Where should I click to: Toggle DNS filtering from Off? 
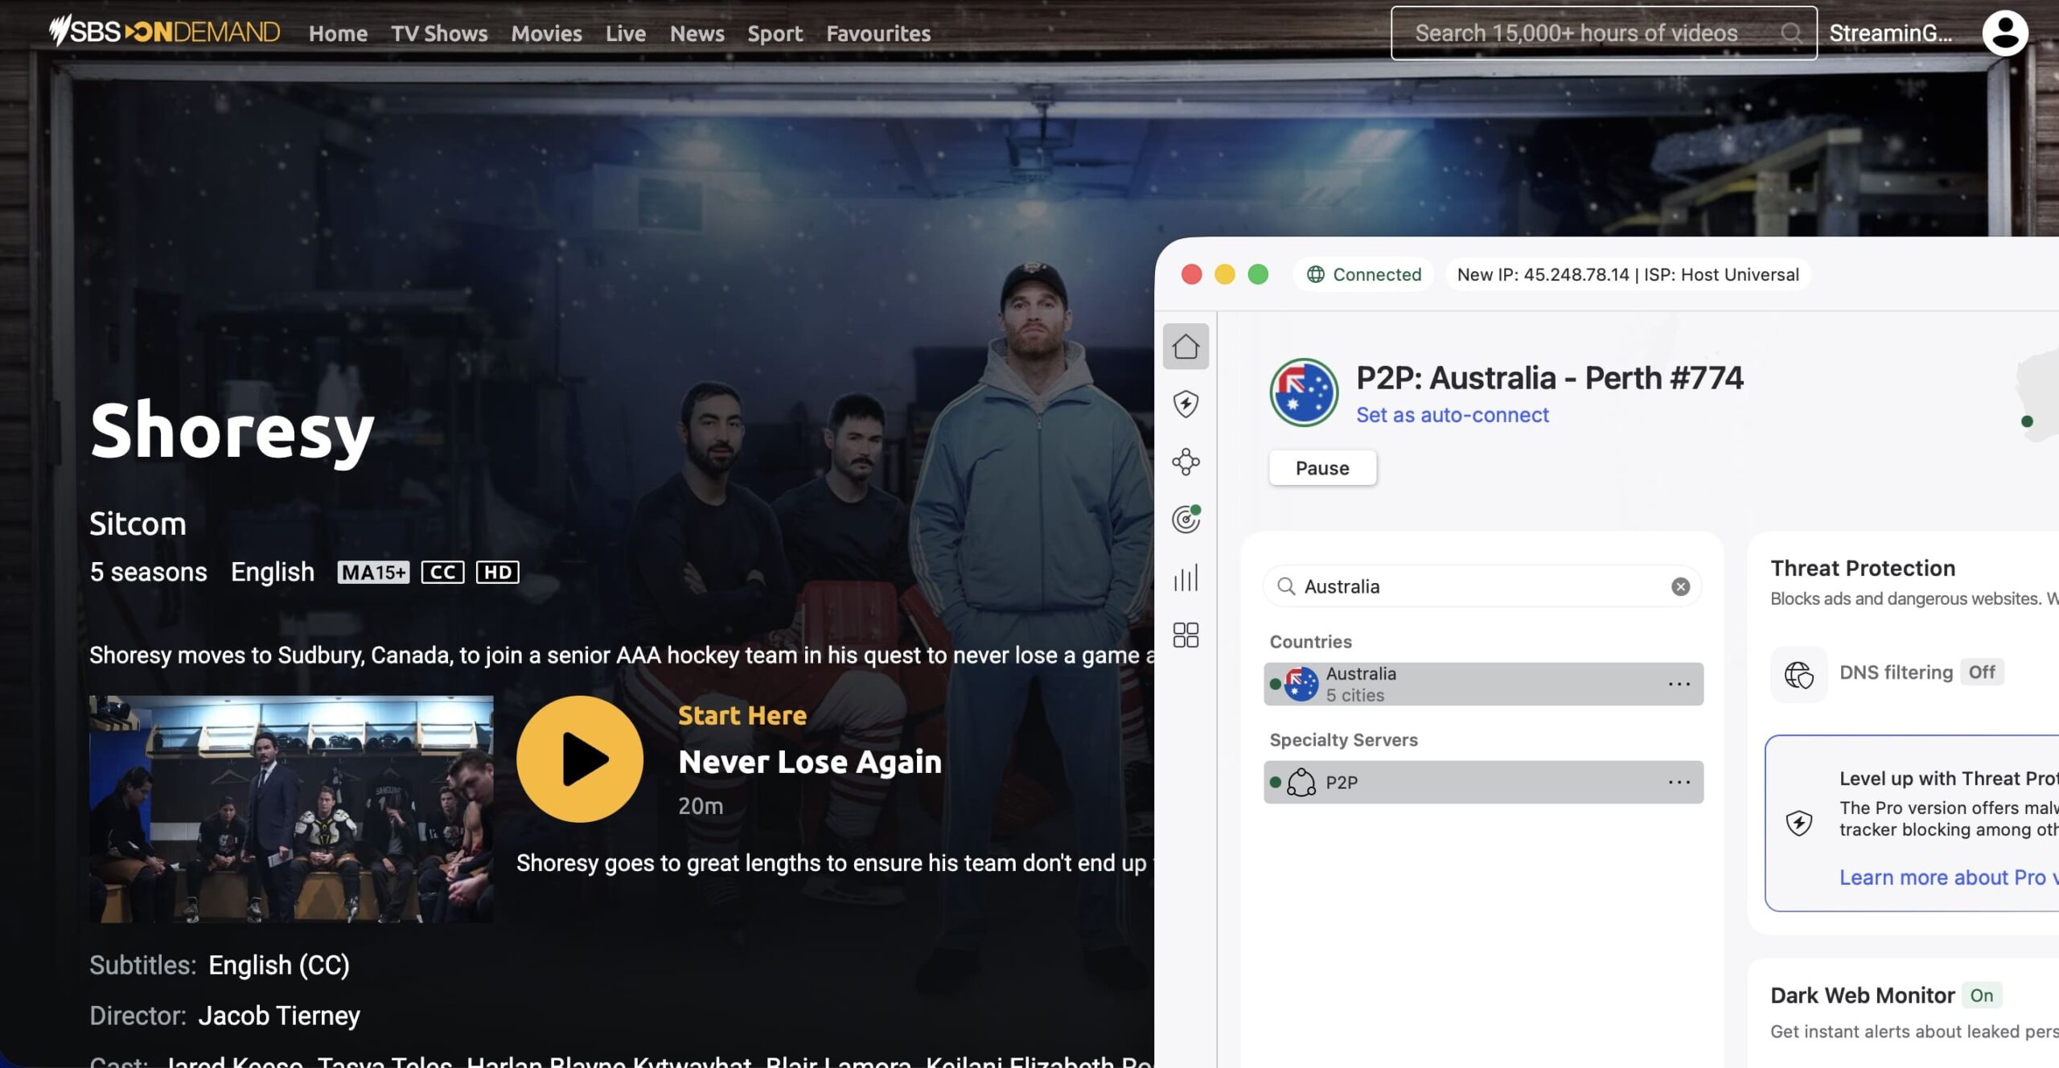pos(1983,672)
